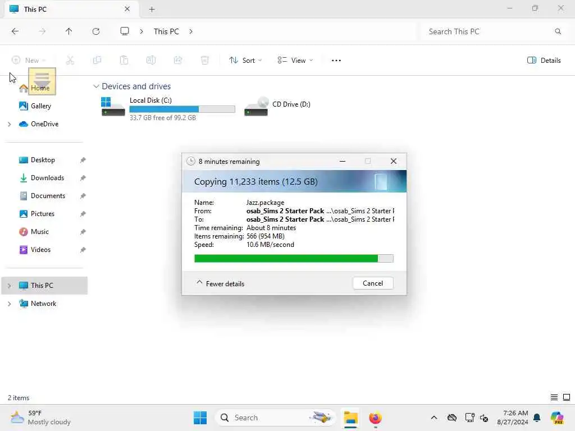Switch to details list view in status bar
The image size is (575, 431).
tap(554, 397)
